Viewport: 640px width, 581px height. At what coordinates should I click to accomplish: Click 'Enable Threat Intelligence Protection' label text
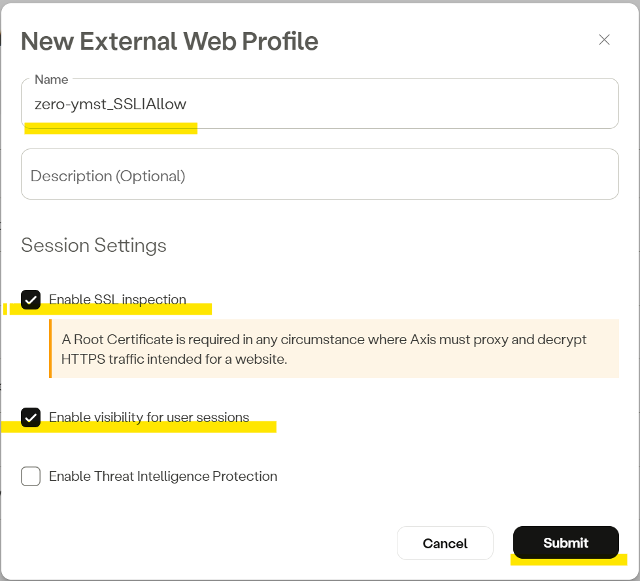(x=163, y=476)
